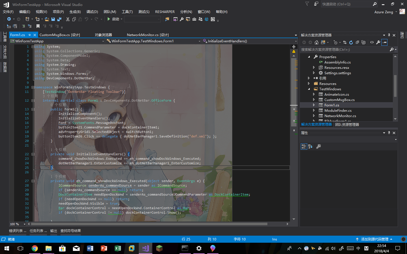Switch to the 团队资源管理器 tab

(x=347, y=124)
